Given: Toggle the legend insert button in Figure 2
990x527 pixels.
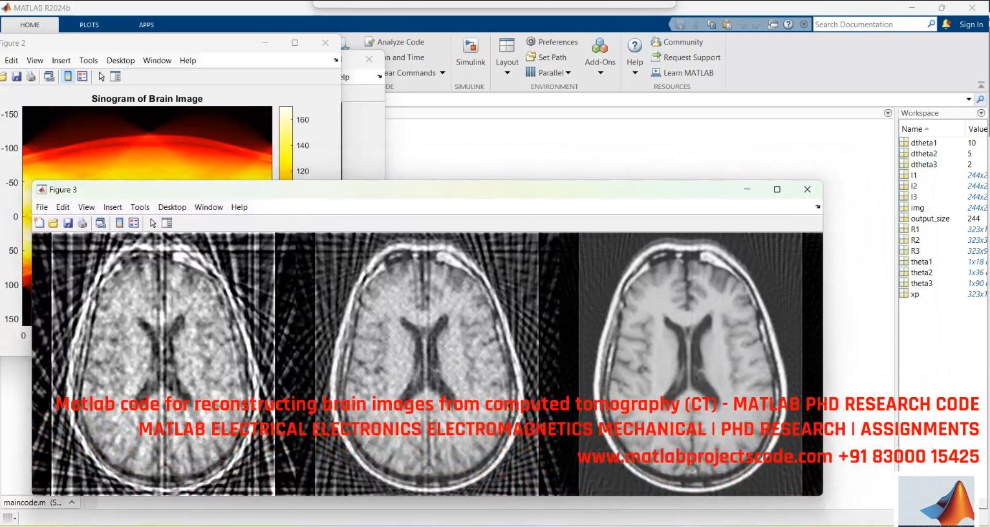Looking at the screenshot, I should pyautogui.click(x=81, y=76).
